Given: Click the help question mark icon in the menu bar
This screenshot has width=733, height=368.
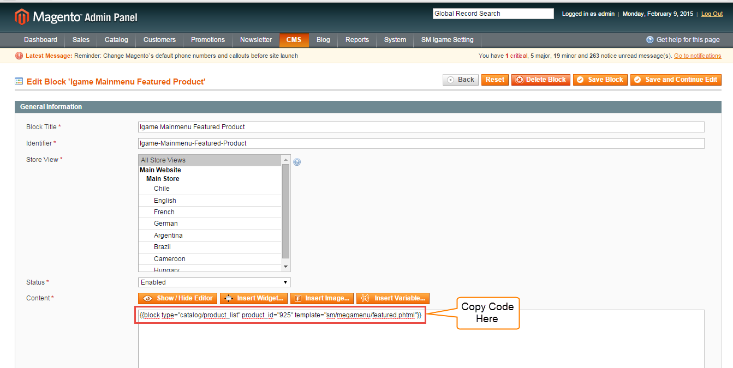Looking at the screenshot, I should pos(650,40).
